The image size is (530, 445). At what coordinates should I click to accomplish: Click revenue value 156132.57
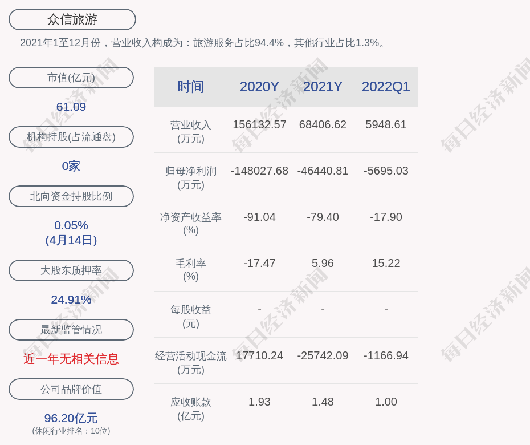(x=259, y=124)
